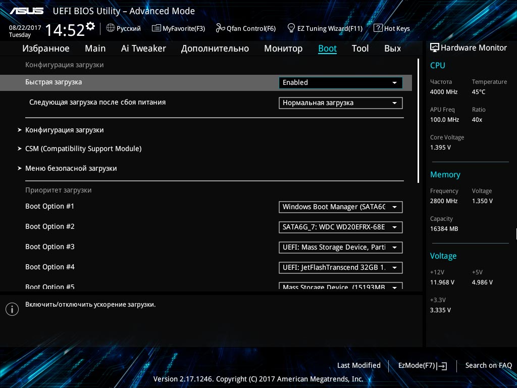The image size is (517, 388).
Task: Click the MyFavorite list icon
Action: click(157, 28)
